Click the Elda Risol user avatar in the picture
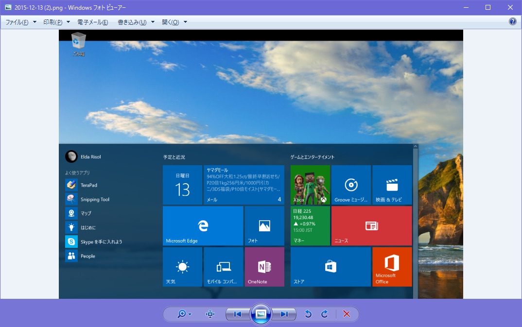Image resolution: width=522 pixels, height=327 pixels. (71, 156)
